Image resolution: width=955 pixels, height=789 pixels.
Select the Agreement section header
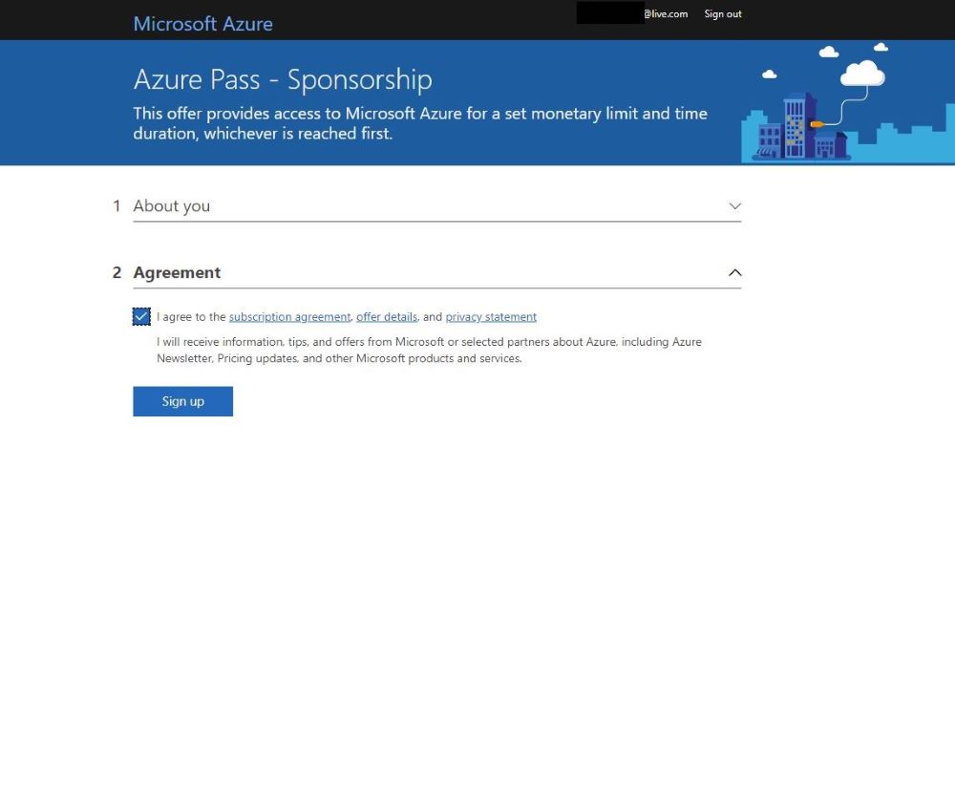point(177,272)
